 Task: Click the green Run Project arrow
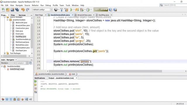71,10
